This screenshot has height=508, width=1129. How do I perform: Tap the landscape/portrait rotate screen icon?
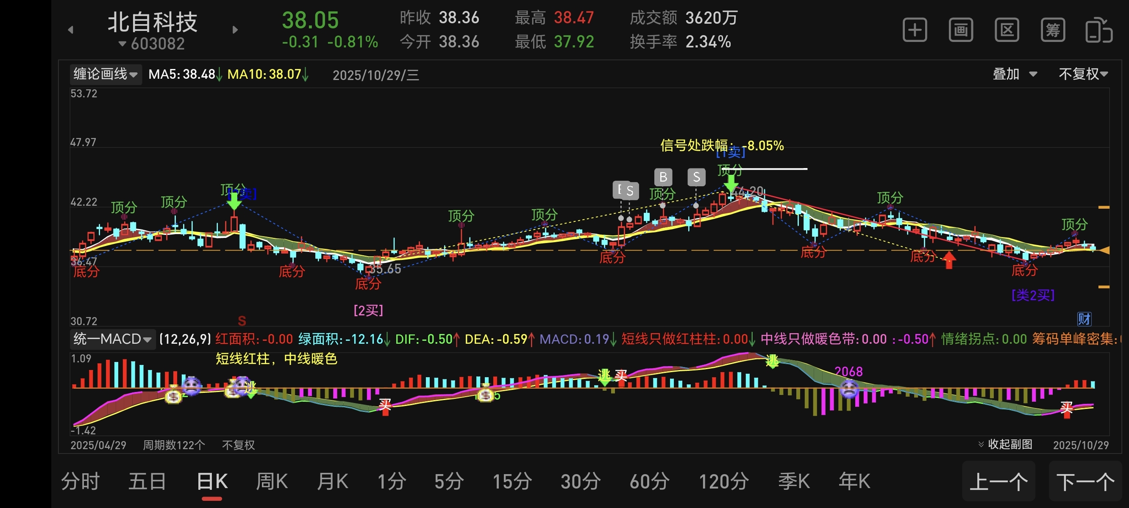(x=1098, y=30)
